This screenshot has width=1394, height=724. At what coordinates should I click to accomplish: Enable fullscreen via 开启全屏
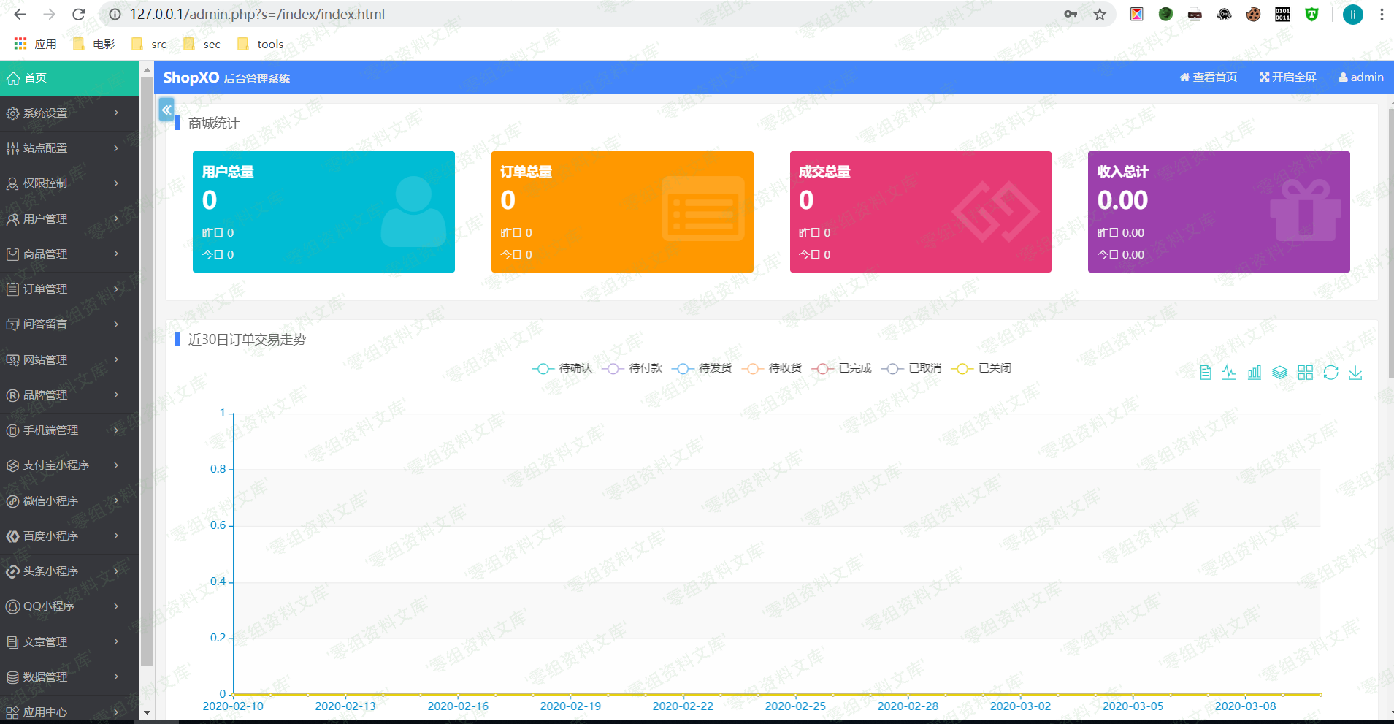(x=1287, y=77)
